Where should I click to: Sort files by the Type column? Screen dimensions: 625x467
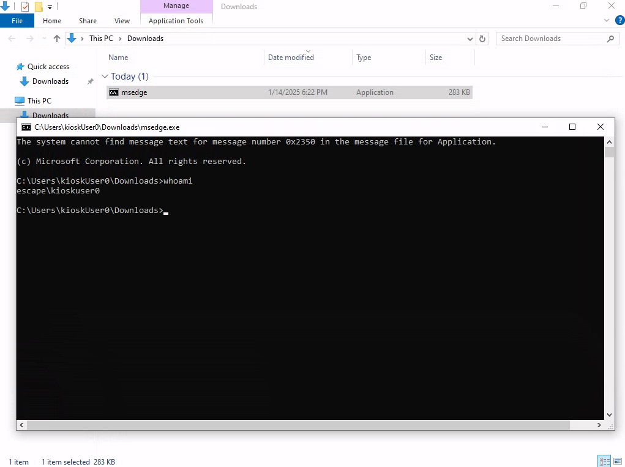(x=364, y=58)
